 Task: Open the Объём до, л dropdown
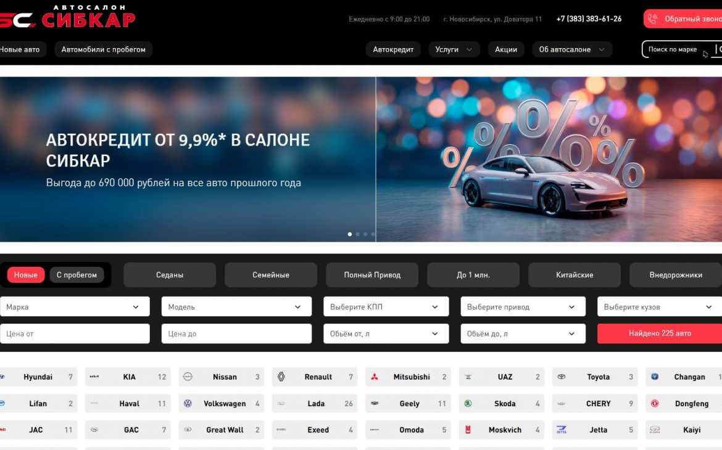(x=523, y=333)
